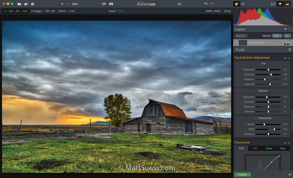
Task: Open the Normal blend mode dropdown
Action: point(241,36)
